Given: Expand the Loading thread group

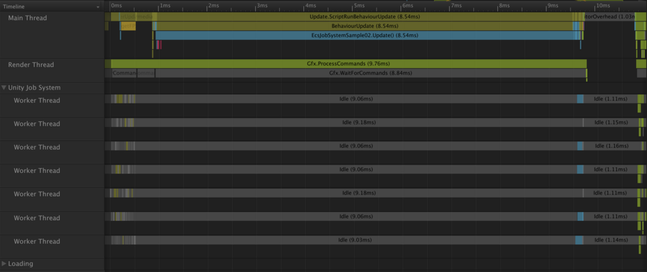Looking at the screenshot, I should coord(4,263).
